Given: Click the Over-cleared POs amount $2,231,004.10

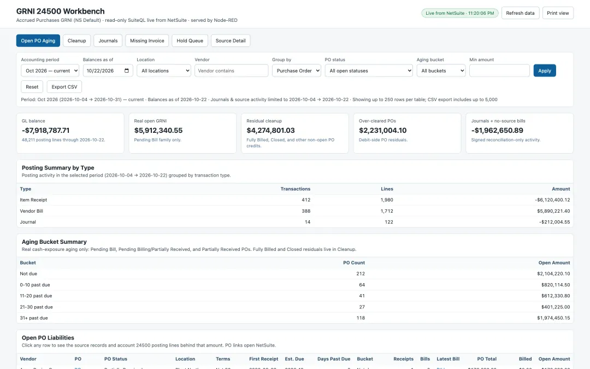Looking at the screenshot, I should [x=382, y=130].
